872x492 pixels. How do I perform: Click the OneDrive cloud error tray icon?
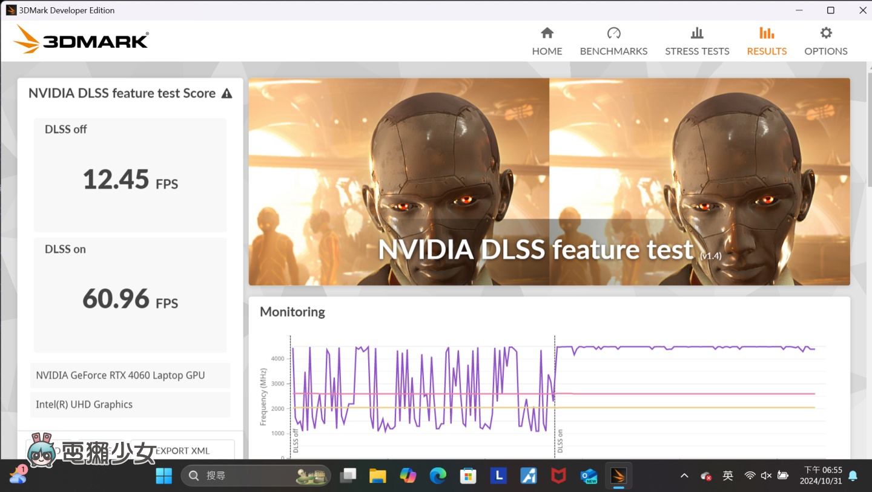coord(705,476)
